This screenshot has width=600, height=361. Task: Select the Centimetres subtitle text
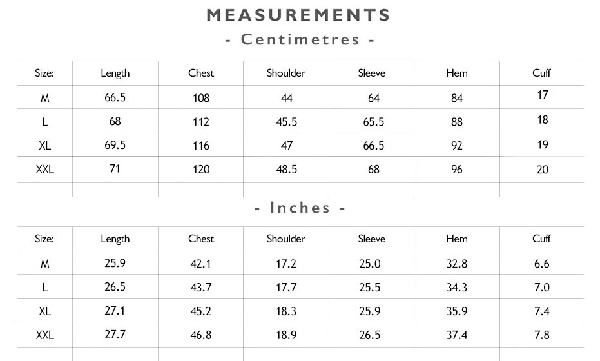300,39
